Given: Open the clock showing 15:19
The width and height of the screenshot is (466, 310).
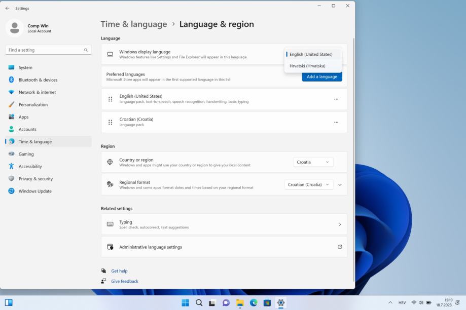Looking at the screenshot, I should 444,302.
